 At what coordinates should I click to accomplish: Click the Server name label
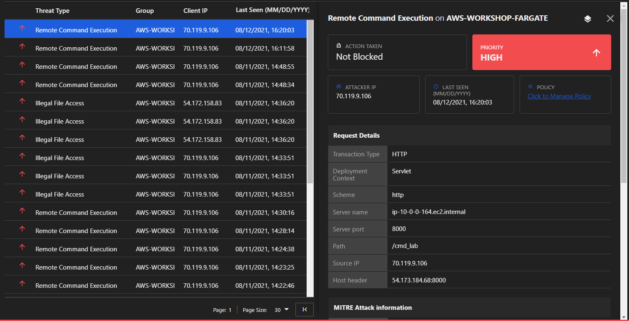(x=350, y=212)
